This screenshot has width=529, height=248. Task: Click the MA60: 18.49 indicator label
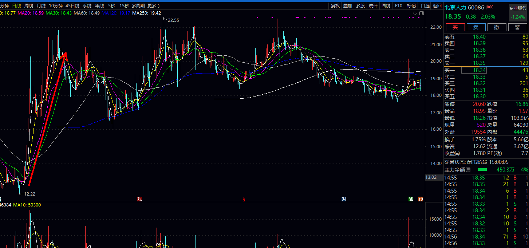point(87,13)
